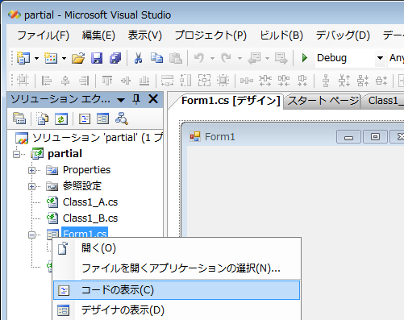The width and height of the screenshot is (404, 320).
Task: Click the Make Same Height icon
Action: pos(185,81)
